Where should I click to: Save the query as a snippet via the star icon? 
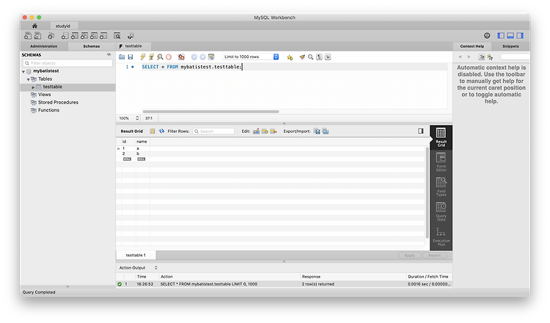click(x=290, y=57)
